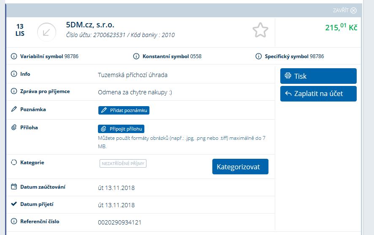
Task: Click info icon beside Konstantní symbol
Action: pos(136,56)
